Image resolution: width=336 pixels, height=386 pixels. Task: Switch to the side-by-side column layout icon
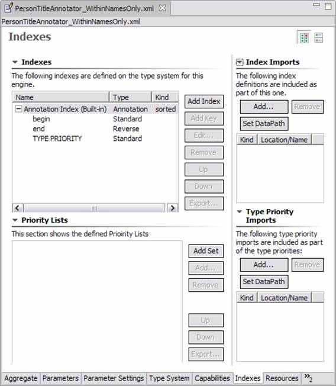point(304,38)
